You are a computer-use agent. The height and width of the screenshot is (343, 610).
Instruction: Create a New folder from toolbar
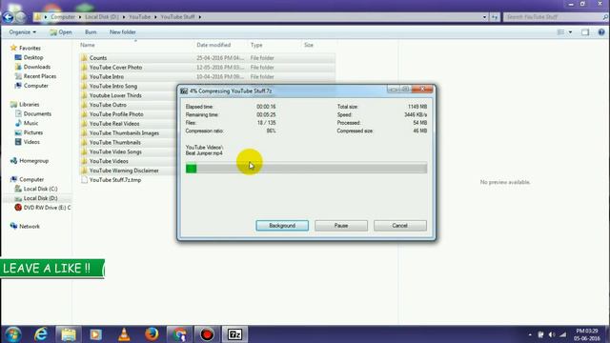point(123,32)
